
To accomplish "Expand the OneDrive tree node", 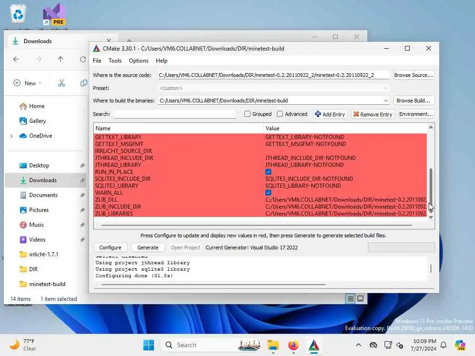I will [x=12, y=136].
